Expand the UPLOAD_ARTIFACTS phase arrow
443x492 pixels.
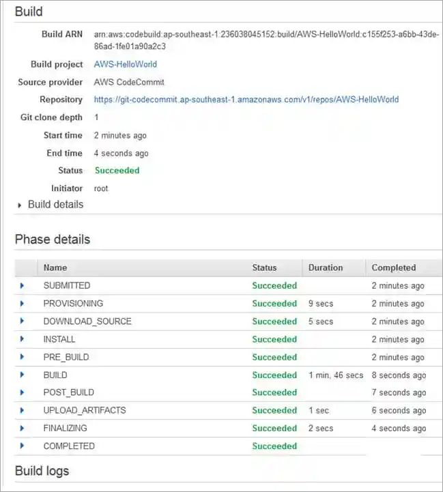click(23, 410)
